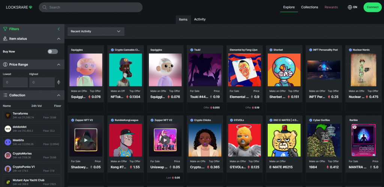Click into the Search input field
This screenshot has height=187, width=384.
pyautogui.click(x=91, y=7)
